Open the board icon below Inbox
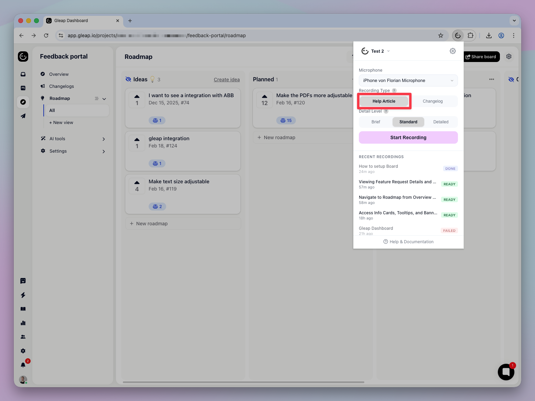Viewport: 535px width, 401px height. [23, 88]
